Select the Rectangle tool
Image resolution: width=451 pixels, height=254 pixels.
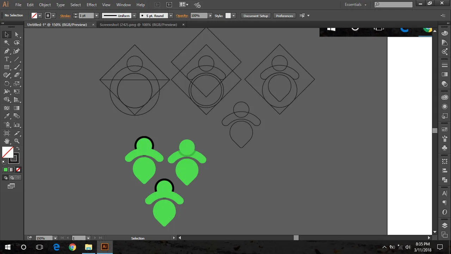[7, 67]
